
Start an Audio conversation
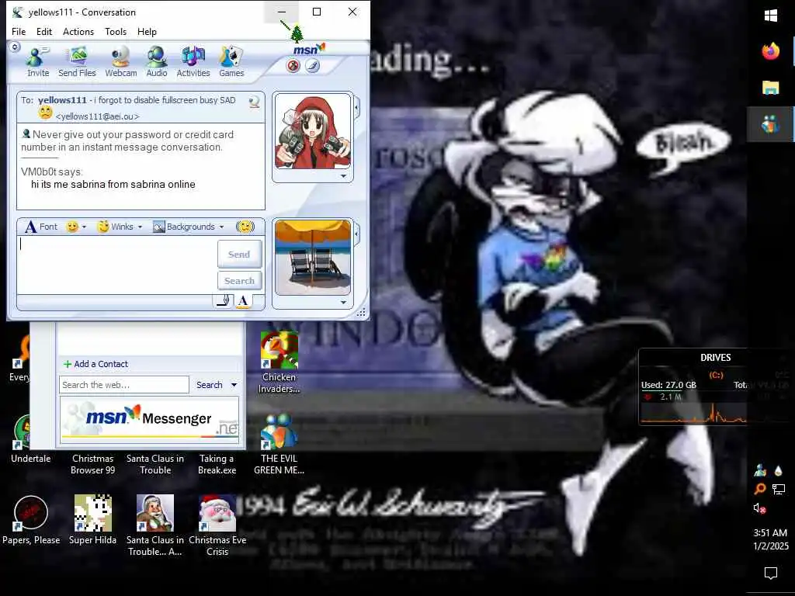point(157,61)
